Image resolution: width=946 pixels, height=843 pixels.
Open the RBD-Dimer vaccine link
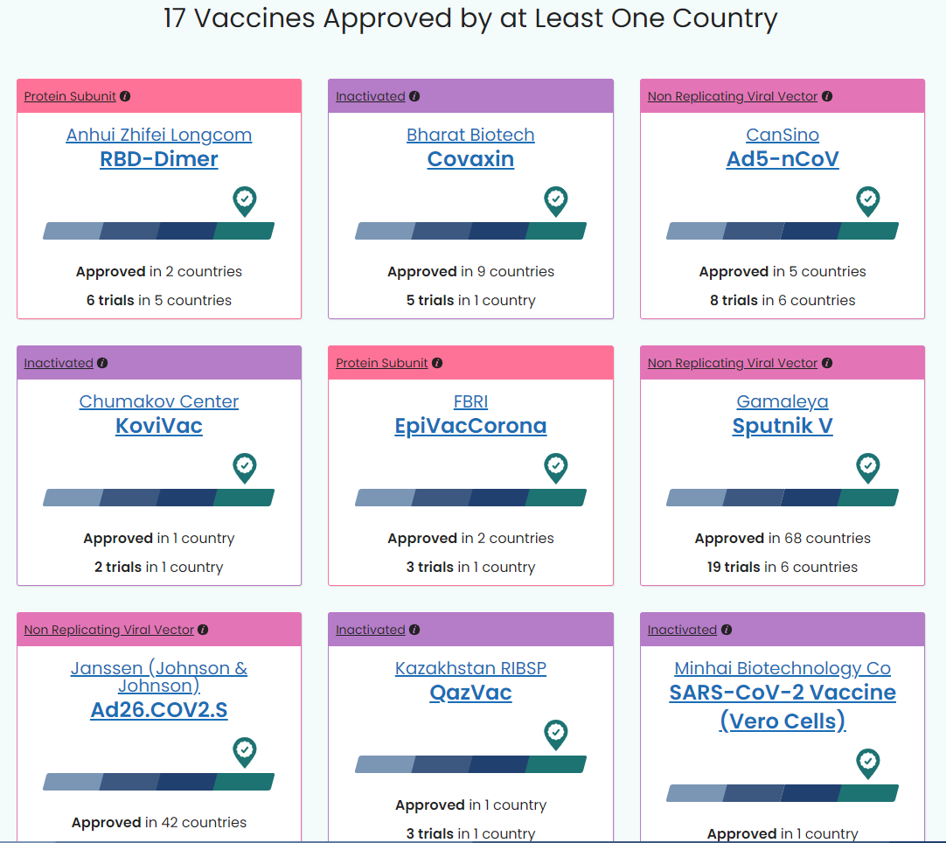point(158,159)
